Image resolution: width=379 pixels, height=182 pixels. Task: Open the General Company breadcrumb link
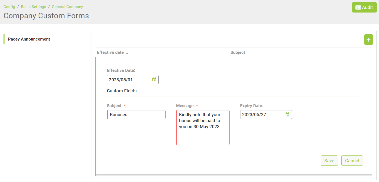67,7
